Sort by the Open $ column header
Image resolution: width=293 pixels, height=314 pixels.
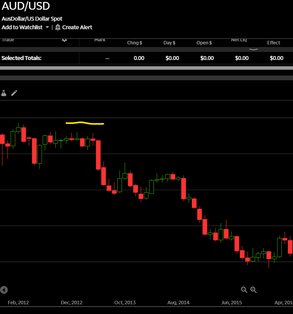pos(204,42)
